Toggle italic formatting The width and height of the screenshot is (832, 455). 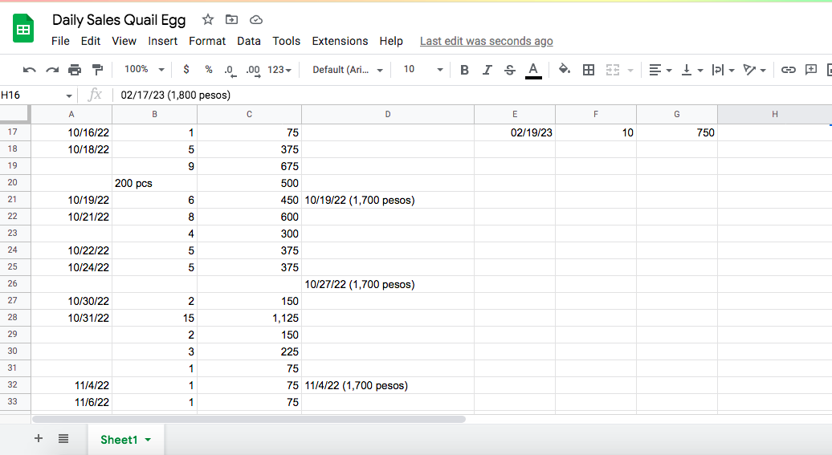pyautogui.click(x=487, y=70)
